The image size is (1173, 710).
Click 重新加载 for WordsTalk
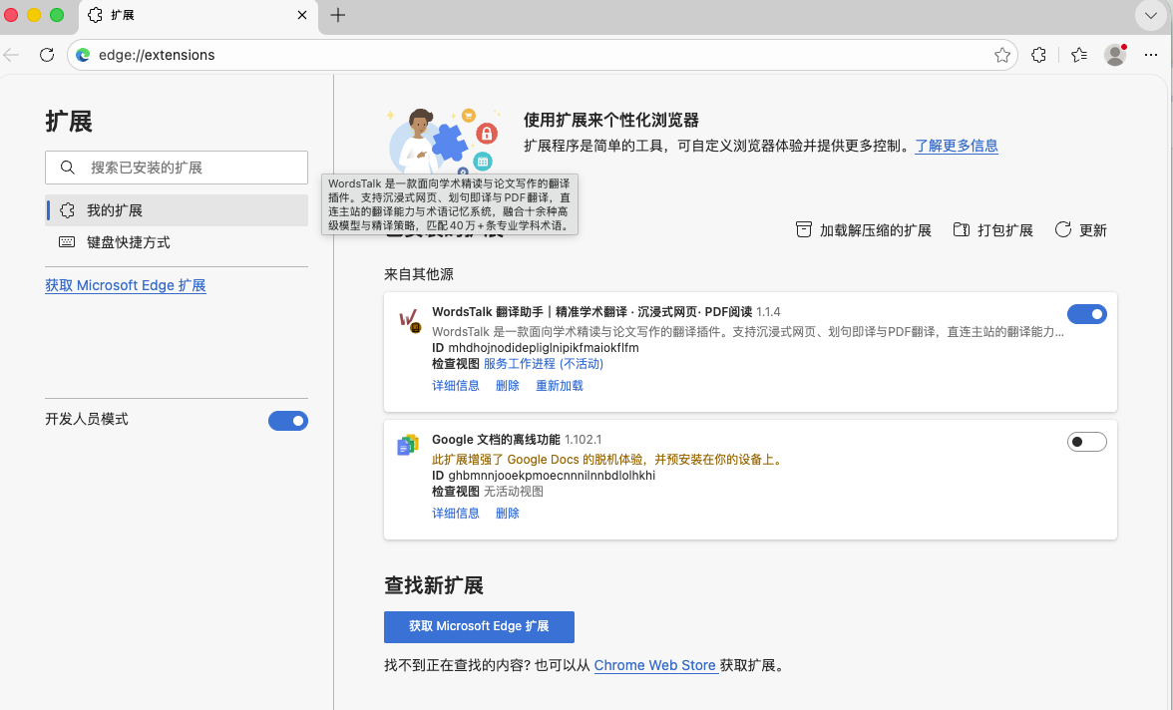pyautogui.click(x=559, y=386)
